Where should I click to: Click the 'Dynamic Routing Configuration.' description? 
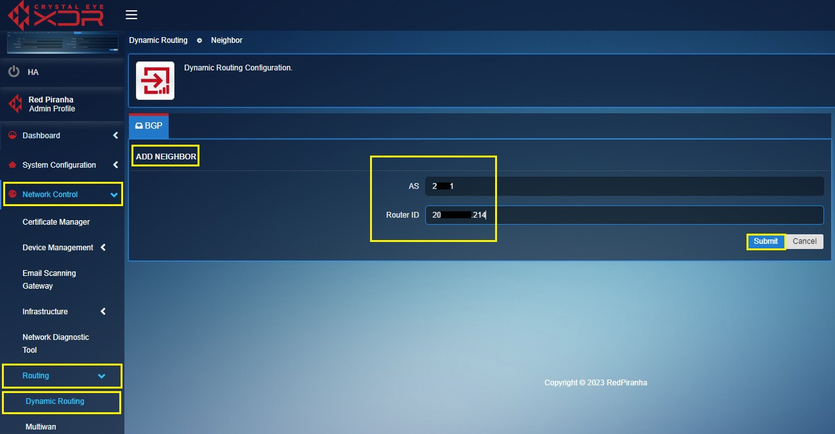239,68
